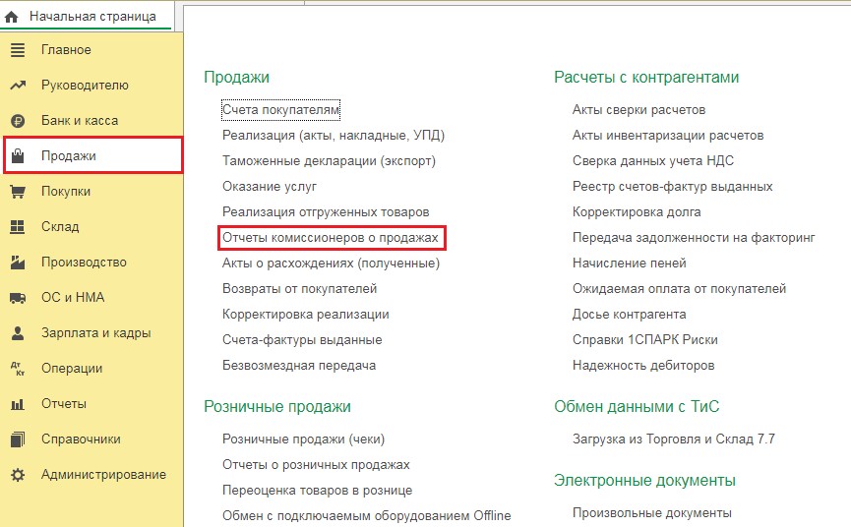Click the Администрирование gear icon
The width and height of the screenshot is (851, 527).
(x=18, y=475)
